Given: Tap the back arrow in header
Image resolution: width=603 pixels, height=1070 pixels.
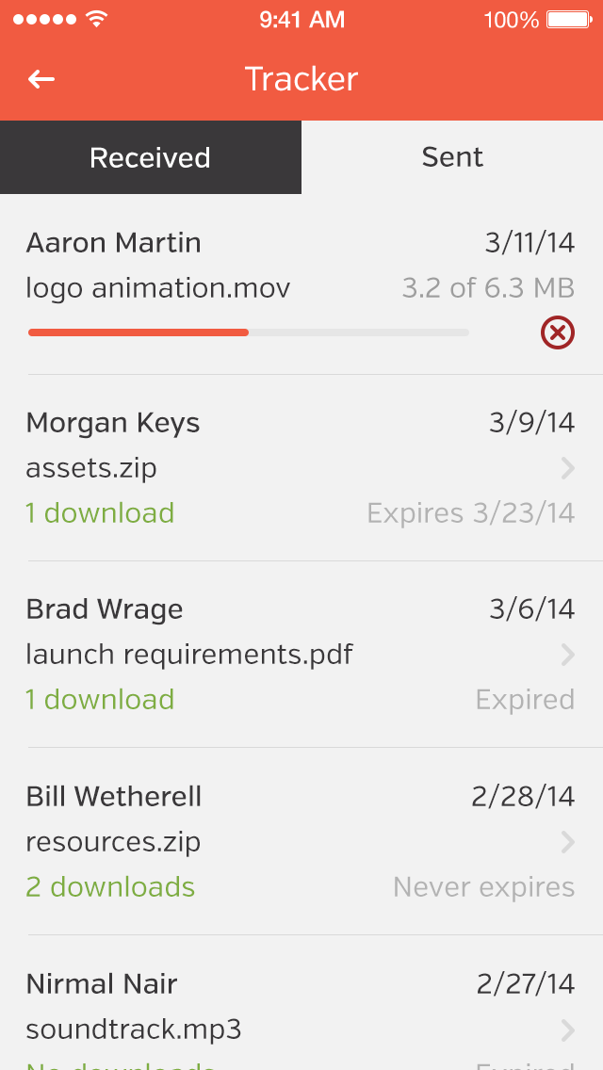Looking at the screenshot, I should point(41,79).
